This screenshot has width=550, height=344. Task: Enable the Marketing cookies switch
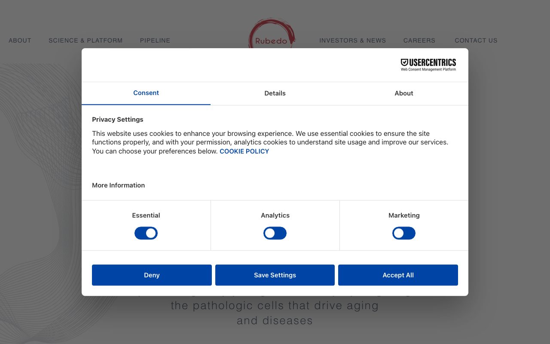[404, 233]
